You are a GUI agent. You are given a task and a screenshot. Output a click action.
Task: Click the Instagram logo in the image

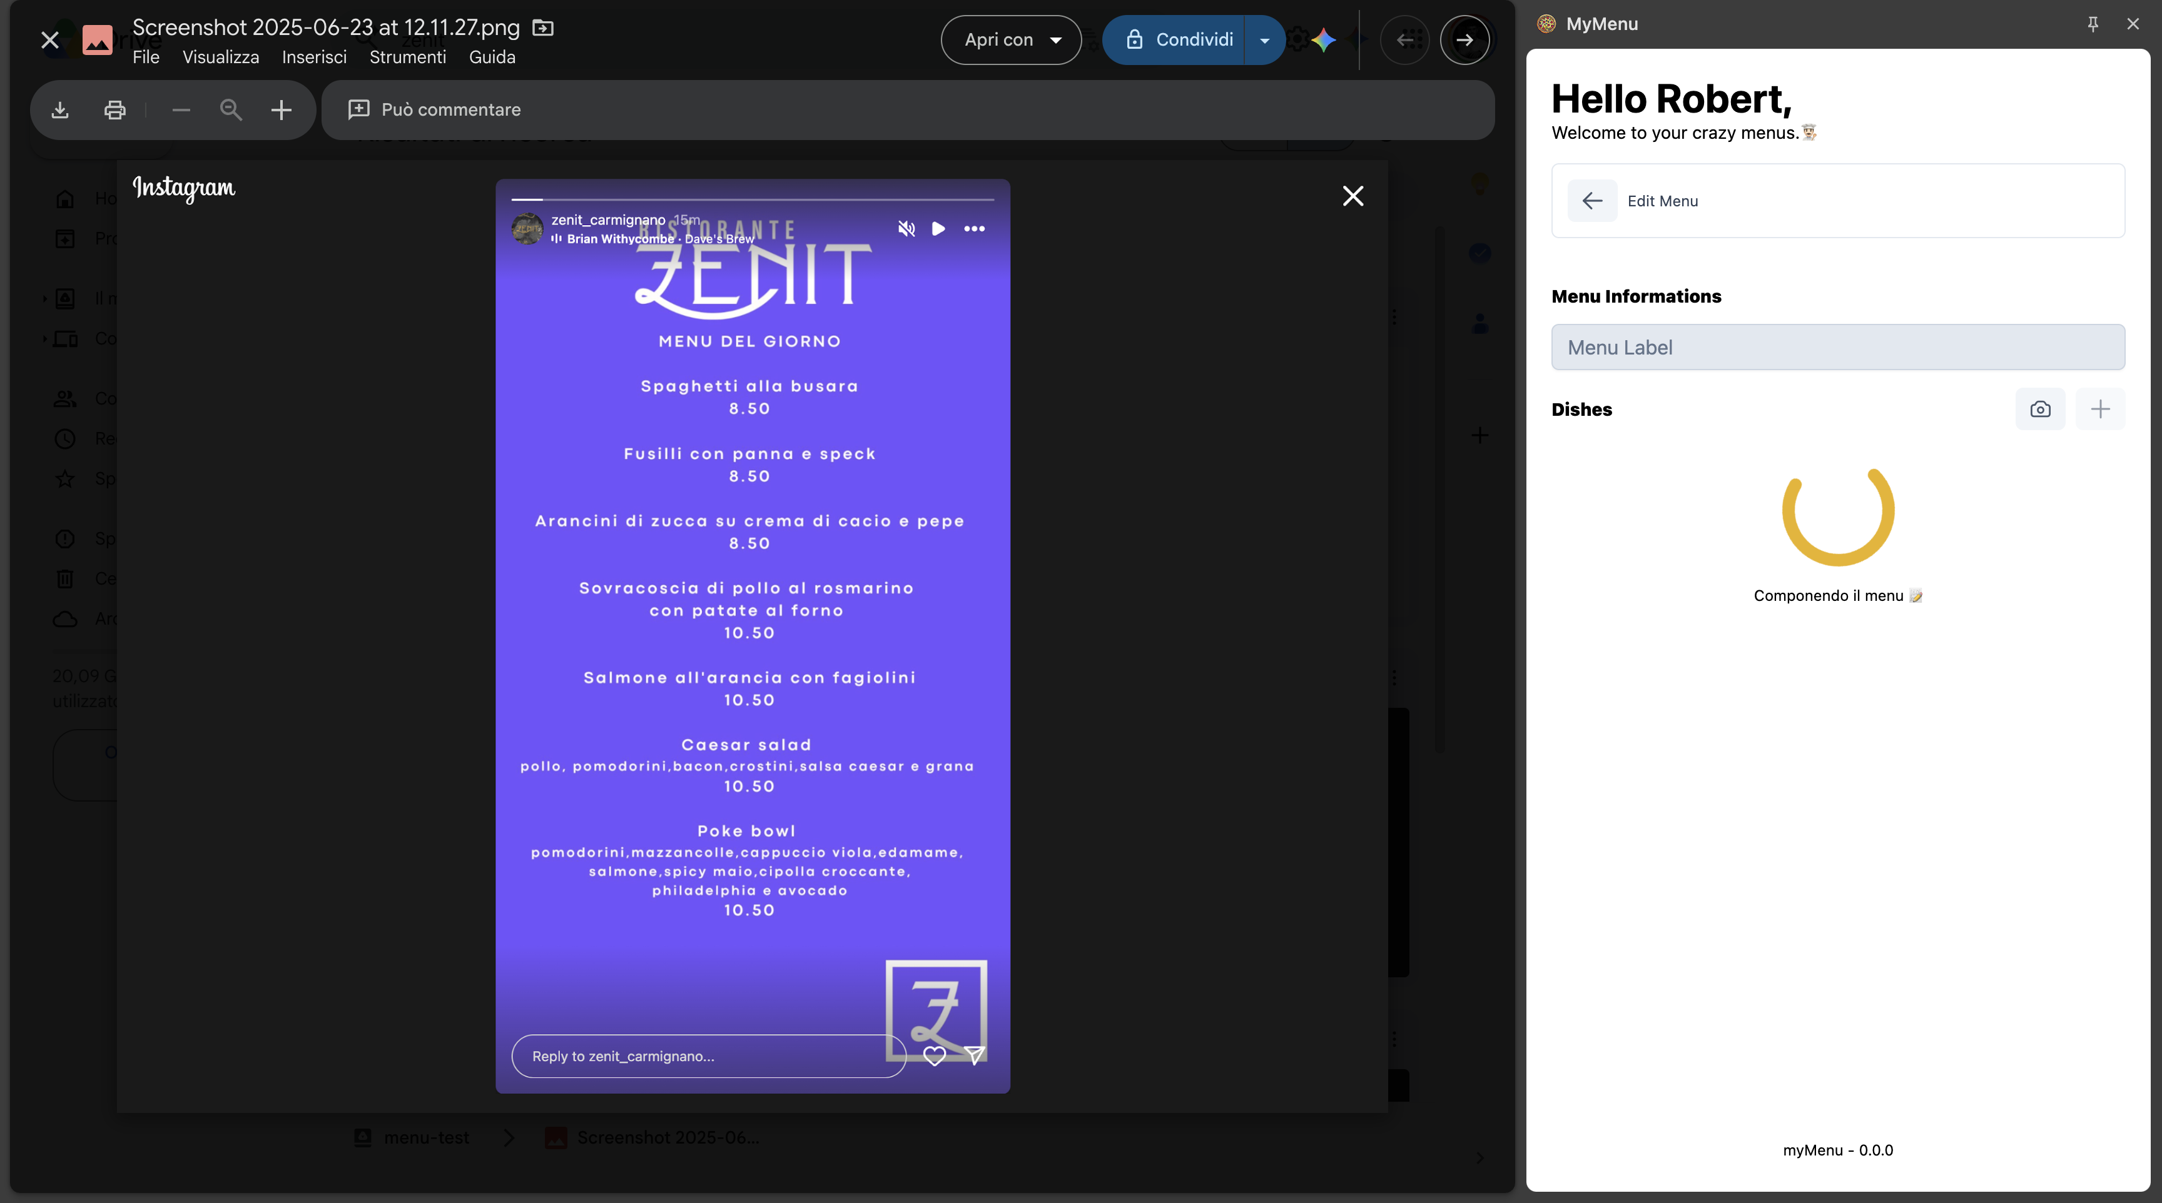coord(184,188)
